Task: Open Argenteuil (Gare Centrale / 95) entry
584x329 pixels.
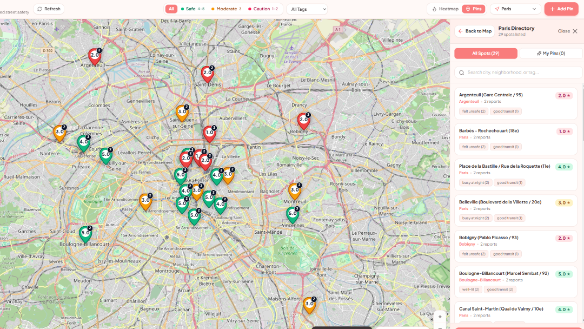Action: [515, 103]
